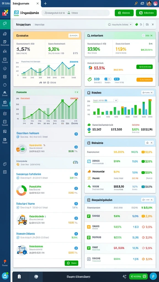Click the green button below the scooter item
The image size is (159, 282).
pyautogui.click(x=71, y=263)
